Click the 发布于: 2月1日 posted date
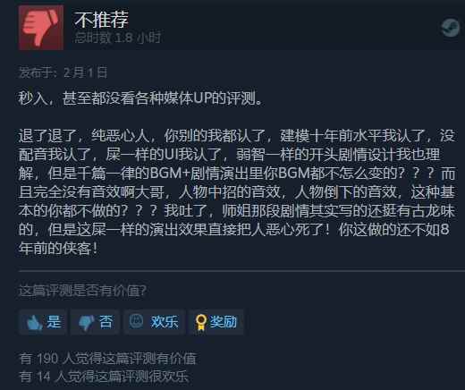The image size is (465, 390). pyautogui.click(x=63, y=72)
